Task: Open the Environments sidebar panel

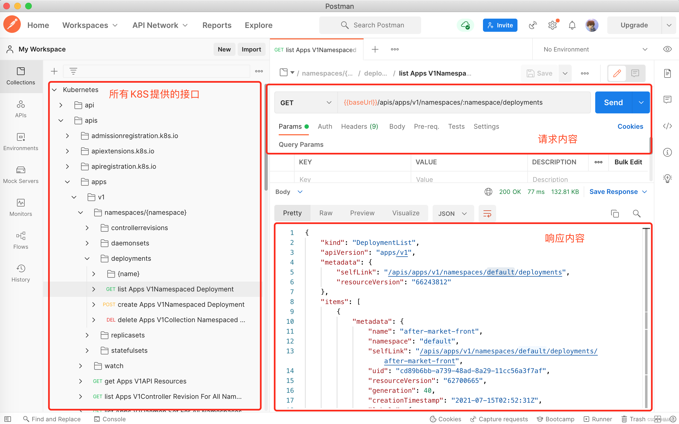Action: coord(21,142)
